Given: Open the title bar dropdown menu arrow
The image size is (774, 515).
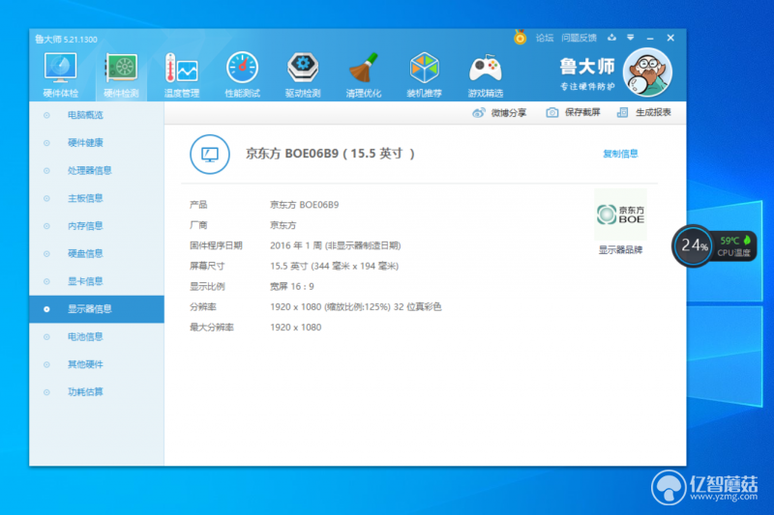Looking at the screenshot, I should pyautogui.click(x=631, y=38).
